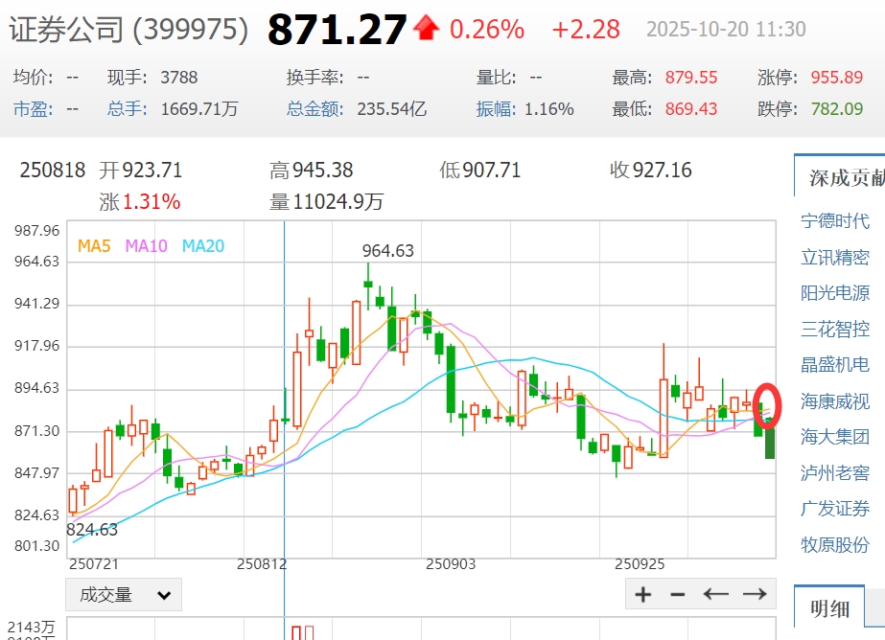Shift chart left with left arrow

point(715,594)
